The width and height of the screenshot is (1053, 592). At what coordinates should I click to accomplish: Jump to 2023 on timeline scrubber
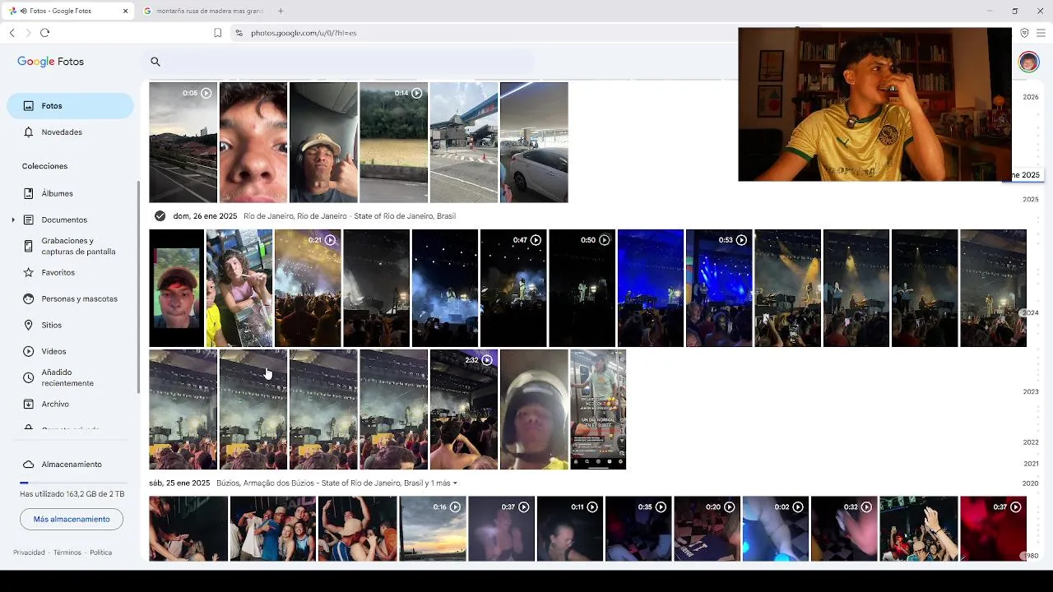(x=1031, y=391)
